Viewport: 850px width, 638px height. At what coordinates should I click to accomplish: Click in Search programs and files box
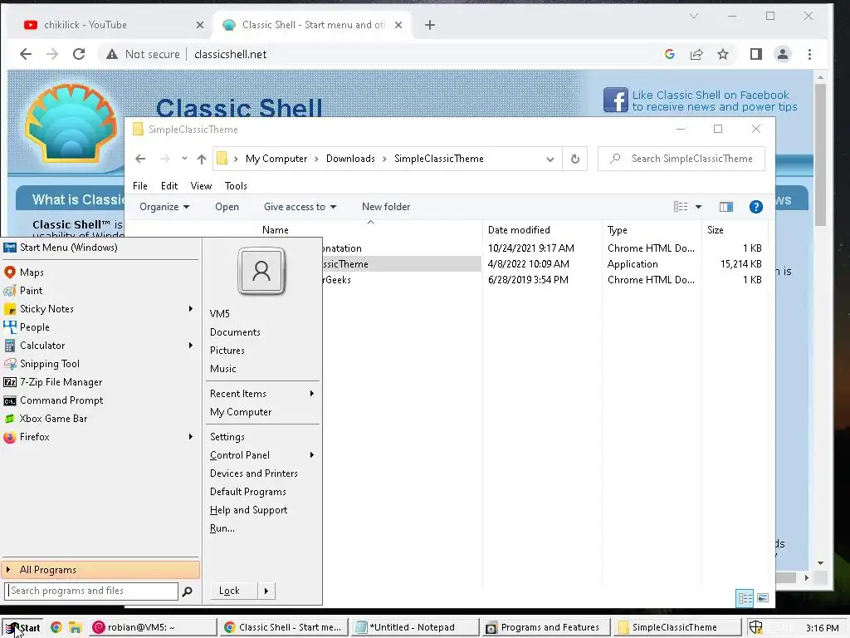coord(91,591)
